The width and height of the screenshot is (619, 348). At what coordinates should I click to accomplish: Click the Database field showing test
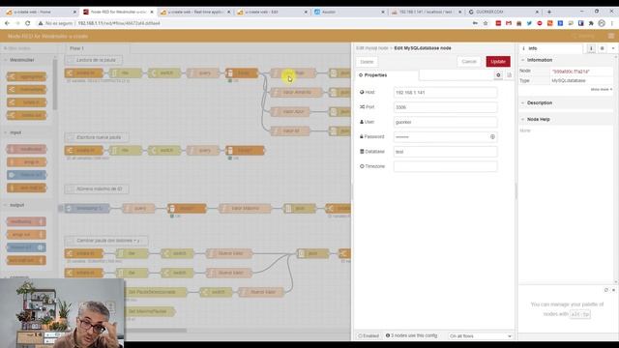pyautogui.click(x=445, y=152)
